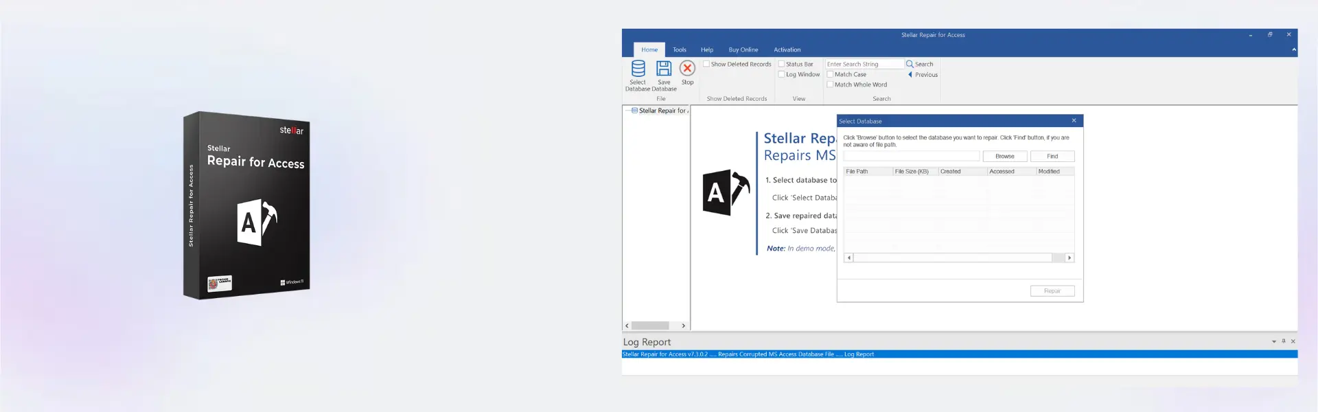Open the Log Report panel options dropdown

click(x=1274, y=341)
